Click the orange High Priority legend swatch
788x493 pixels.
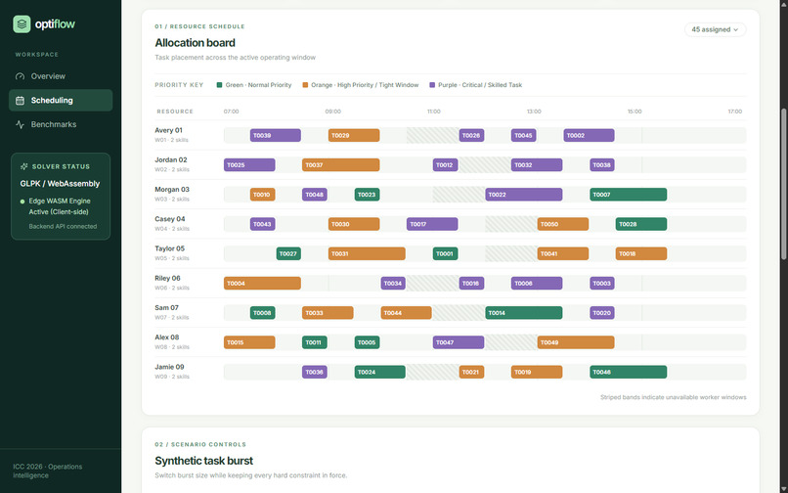click(x=305, y=85)
